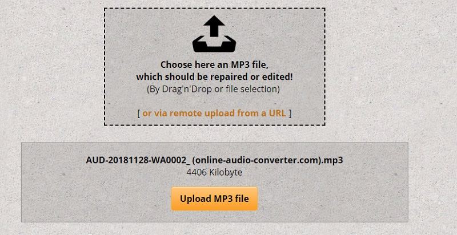Image resolution: width=457 pixels, height=235 pixels.
Task: Select the AUD-20181128-WA0002_ file name
Action: pyautogui.click(x=138, y=160)
